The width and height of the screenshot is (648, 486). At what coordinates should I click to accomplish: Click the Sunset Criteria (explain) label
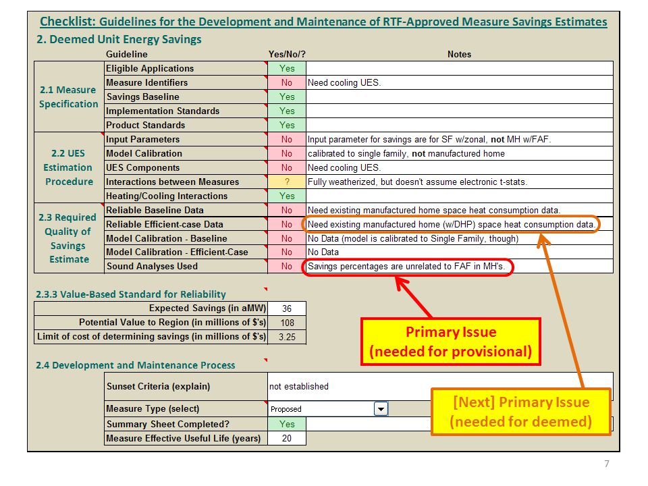tap(186, 386)
